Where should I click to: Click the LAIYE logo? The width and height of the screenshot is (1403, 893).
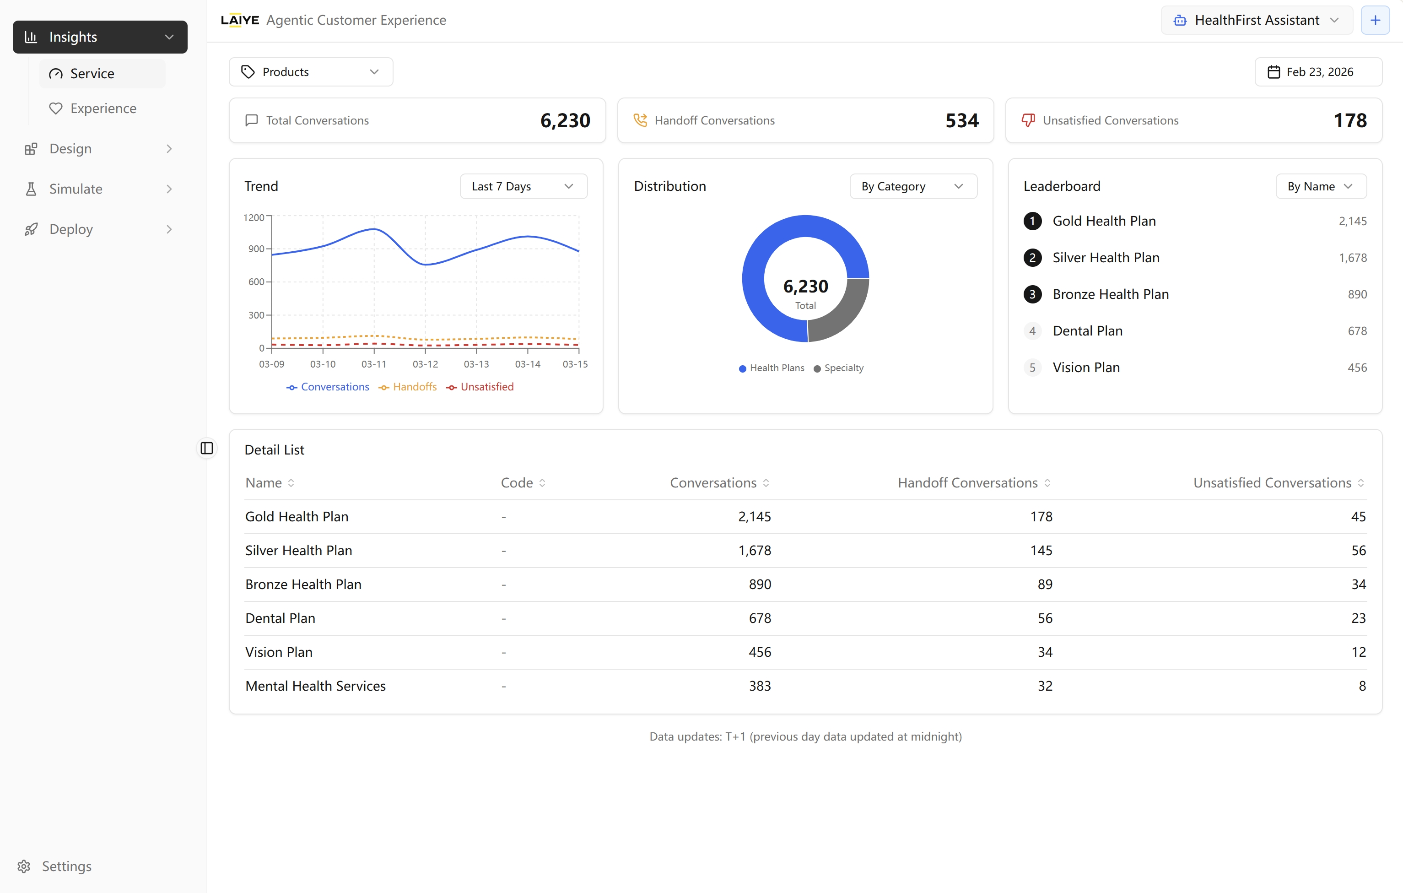[x=239, y=20]
